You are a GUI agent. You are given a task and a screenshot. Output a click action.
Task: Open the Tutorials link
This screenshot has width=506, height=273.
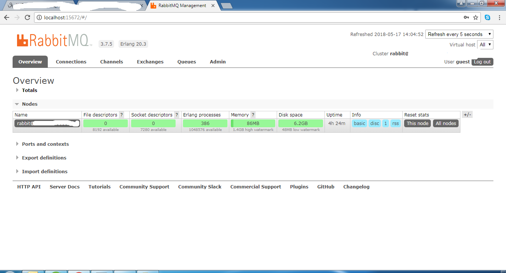[x=100, y=187]
